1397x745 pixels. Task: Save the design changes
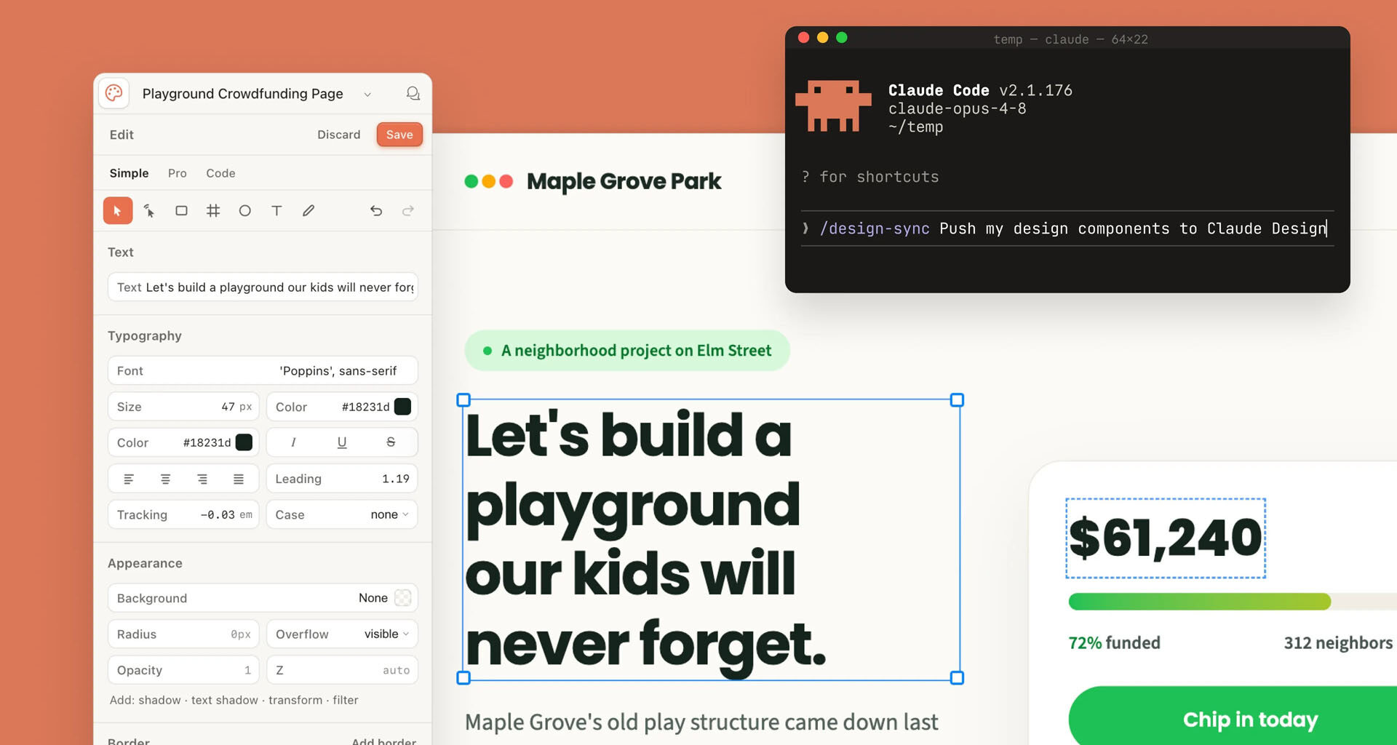click(399, 135)
